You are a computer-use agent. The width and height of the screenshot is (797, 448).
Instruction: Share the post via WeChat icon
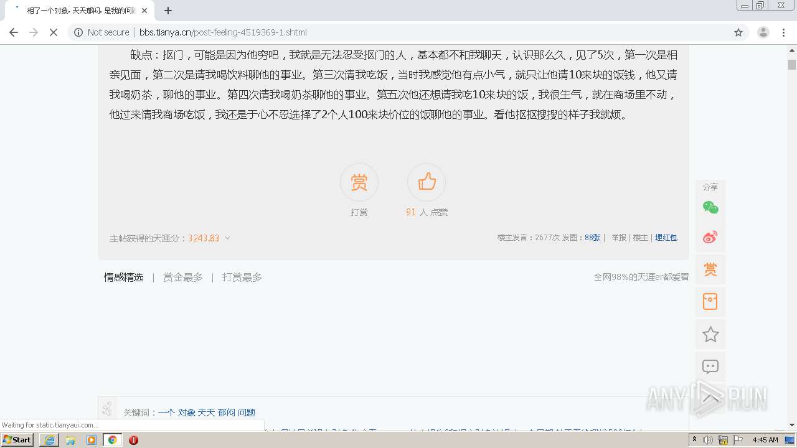pyautogui.click(x=710, y=207)
